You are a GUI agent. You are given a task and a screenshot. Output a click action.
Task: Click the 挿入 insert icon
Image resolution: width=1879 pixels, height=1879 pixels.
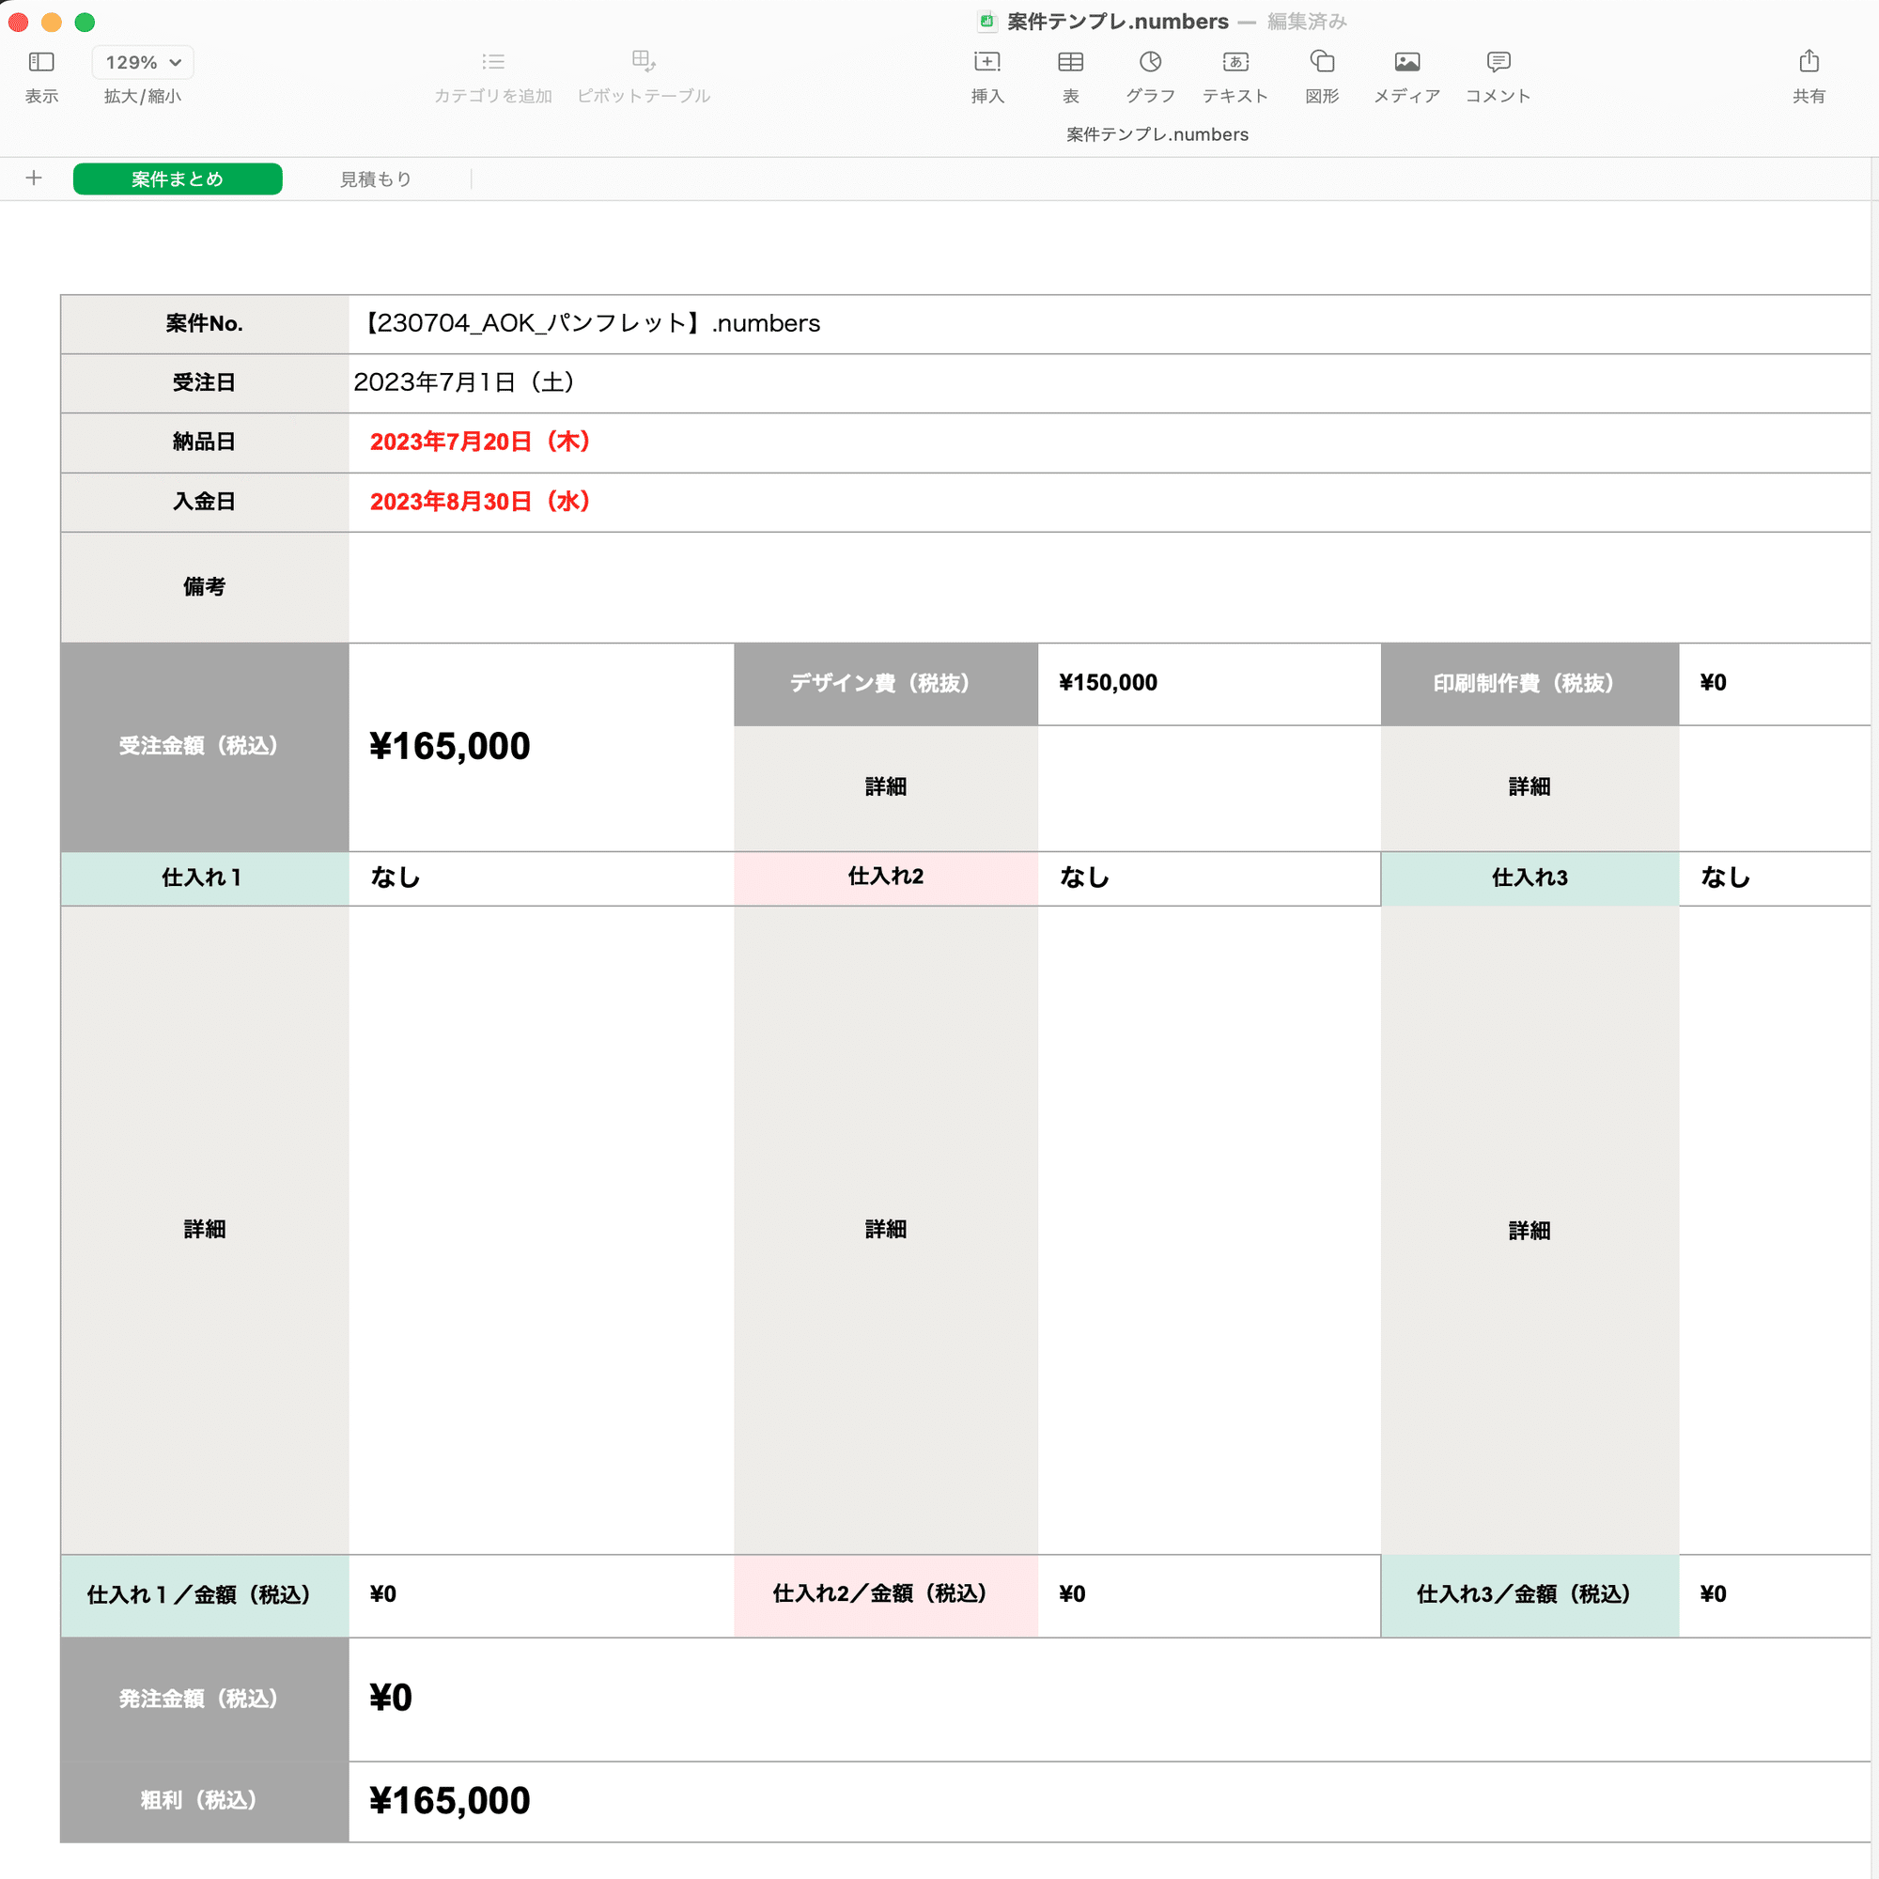click(986, 62)
